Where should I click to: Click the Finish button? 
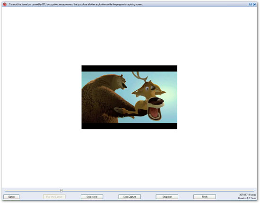tap(205, 197)
